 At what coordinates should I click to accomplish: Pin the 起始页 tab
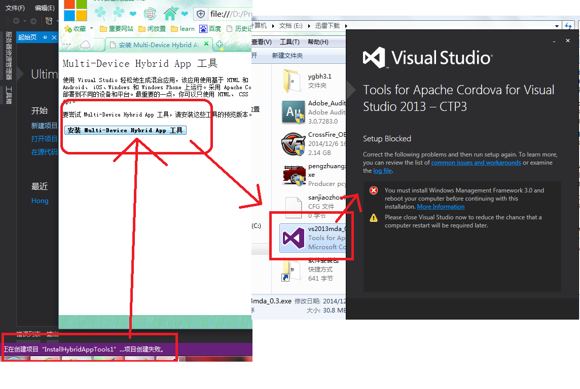(45, 37)
